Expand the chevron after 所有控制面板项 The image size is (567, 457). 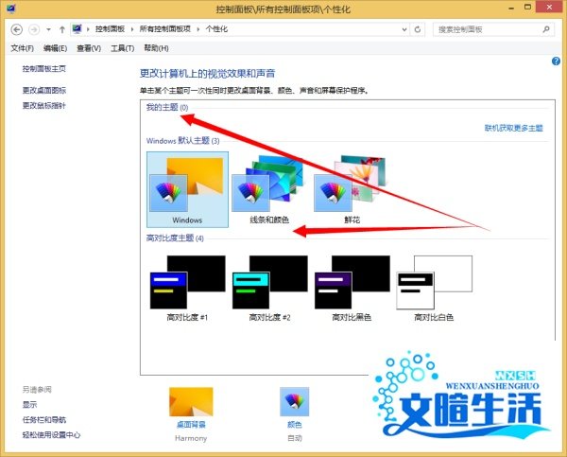(198, 29)
